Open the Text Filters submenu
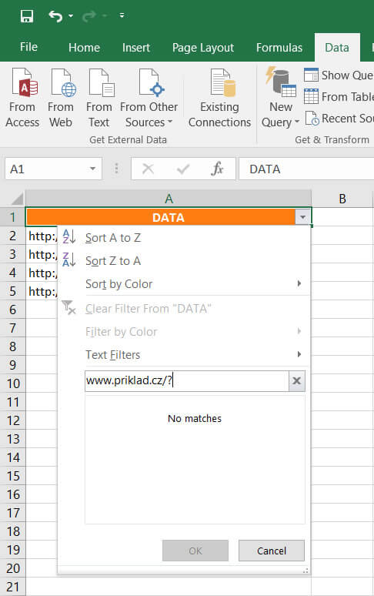Screen dimensions: 374x596 coord(185,355)
